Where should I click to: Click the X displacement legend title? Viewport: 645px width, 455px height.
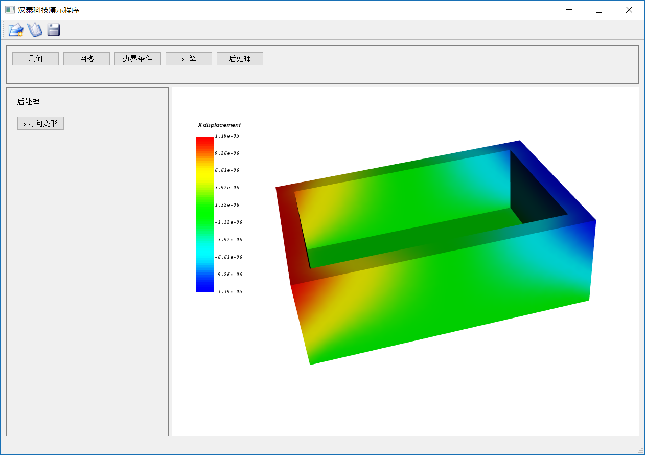pos(219,125)
